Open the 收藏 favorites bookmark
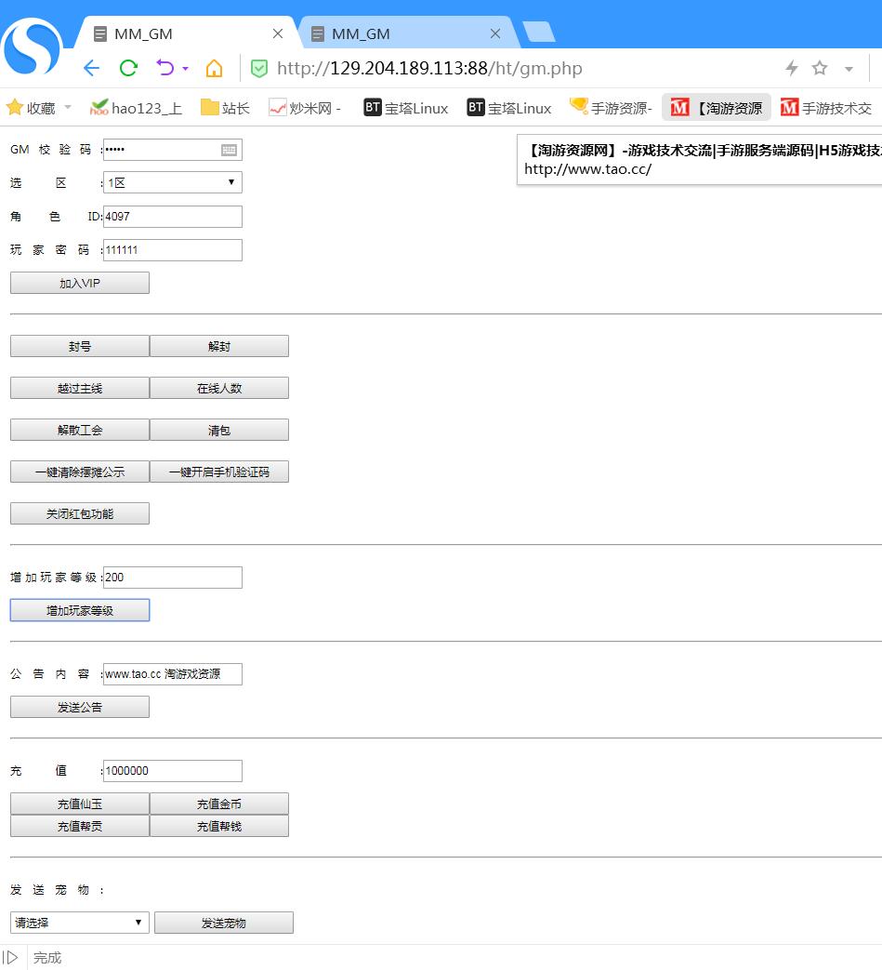 pyautogui.click(x=32, y=108)
